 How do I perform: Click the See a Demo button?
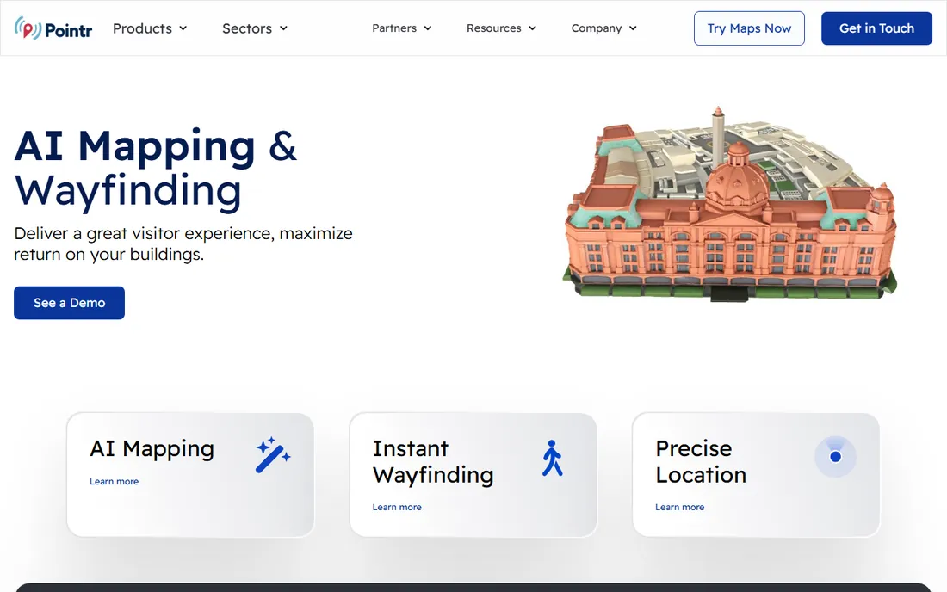70,303
